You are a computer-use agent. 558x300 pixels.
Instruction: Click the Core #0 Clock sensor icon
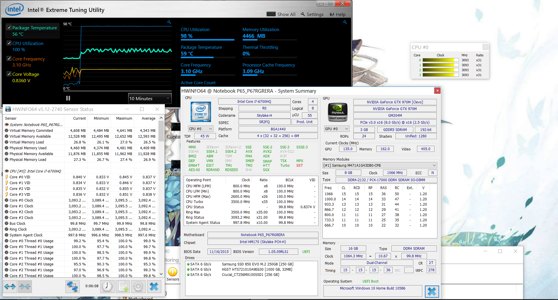[6, 200]
